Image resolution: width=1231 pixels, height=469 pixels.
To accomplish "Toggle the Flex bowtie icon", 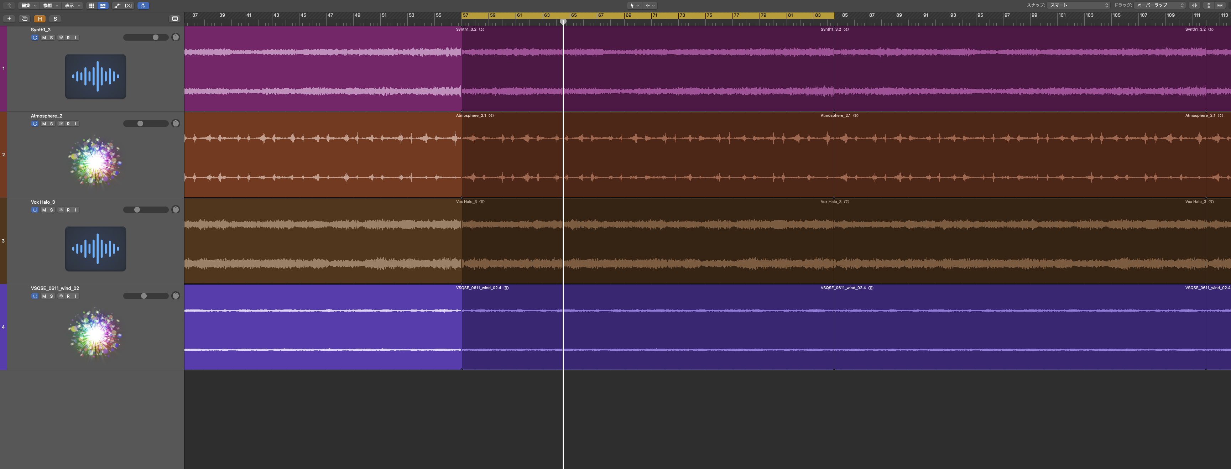I will coord(129,6).
